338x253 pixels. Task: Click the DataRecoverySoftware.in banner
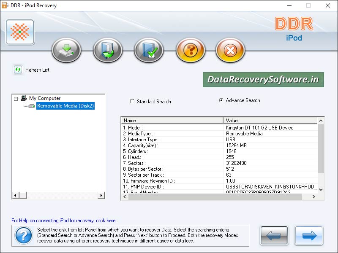tap(263, 79)
